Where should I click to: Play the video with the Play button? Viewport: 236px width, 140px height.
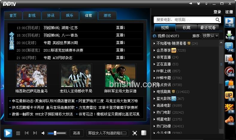tap(8, 133)
